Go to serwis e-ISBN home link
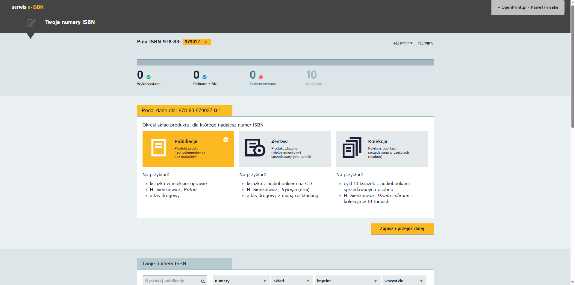 [x=28, y=7]
